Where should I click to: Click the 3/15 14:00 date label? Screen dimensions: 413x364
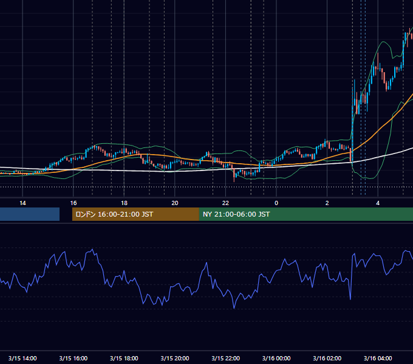pos(22,358)
